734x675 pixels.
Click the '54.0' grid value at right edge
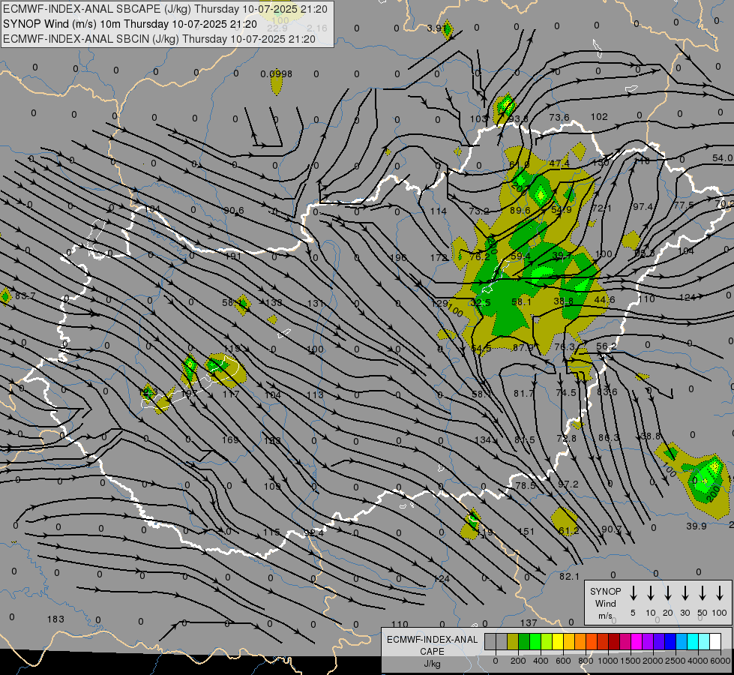tap(722, 158)
